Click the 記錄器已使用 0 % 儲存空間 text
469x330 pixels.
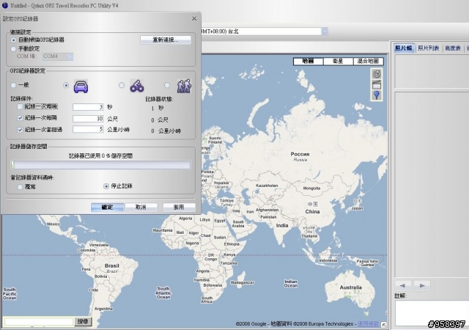coord(101,155)
